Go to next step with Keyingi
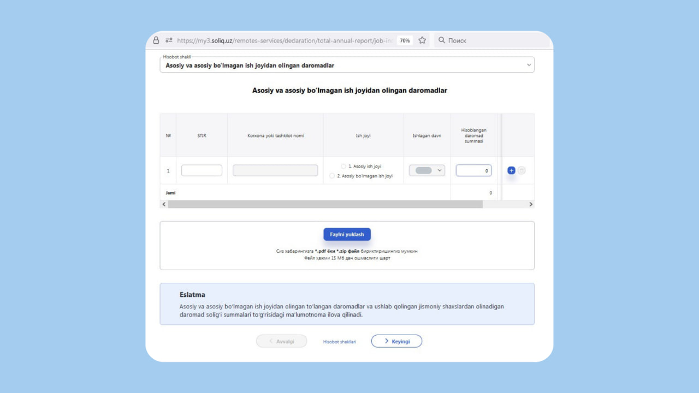 coord(396,341)
